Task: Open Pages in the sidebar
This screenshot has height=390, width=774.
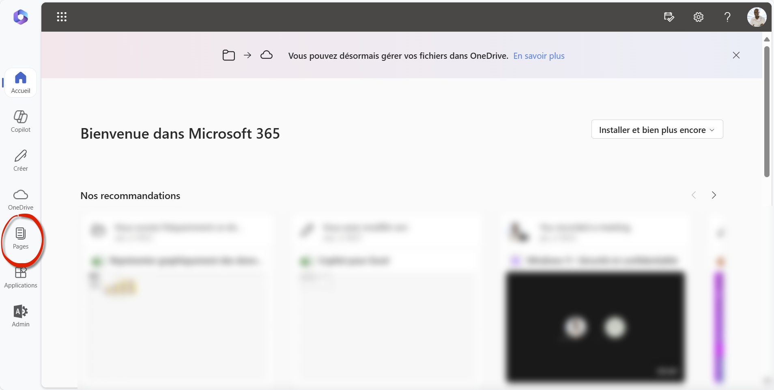Action: pos(21,238)
